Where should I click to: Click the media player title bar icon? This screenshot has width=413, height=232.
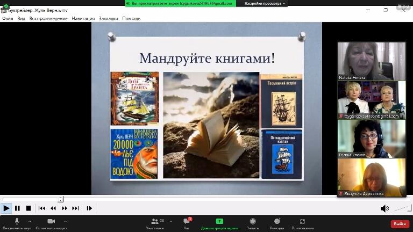tap(4, 11)
